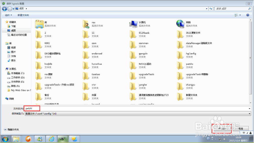
Task: Click the volume icon in system tray
Action: pyautogui.click(x=225, y=139)
